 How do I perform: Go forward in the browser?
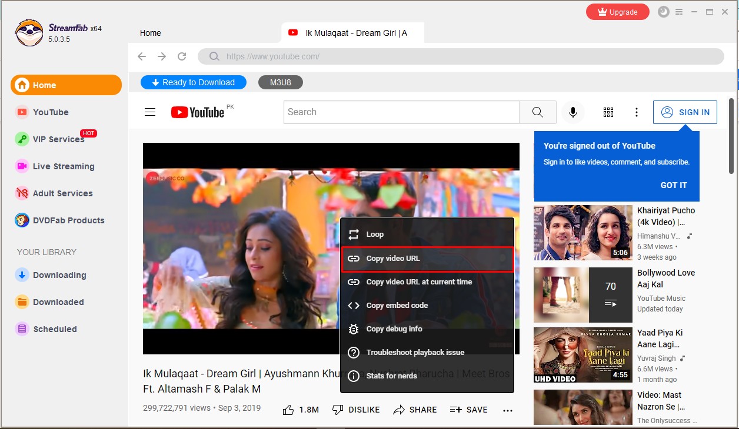click(x=162, y=56)
